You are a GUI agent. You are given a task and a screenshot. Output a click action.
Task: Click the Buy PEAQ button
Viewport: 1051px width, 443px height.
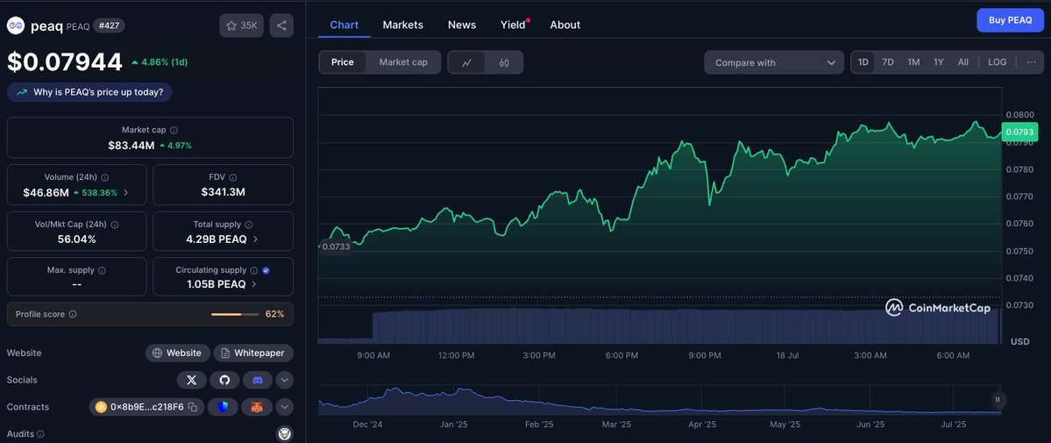1010,20
